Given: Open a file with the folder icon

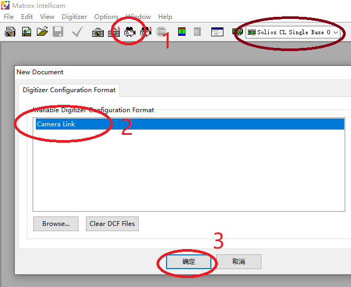Looking at the screenshot, I should (x=42, y=32).
